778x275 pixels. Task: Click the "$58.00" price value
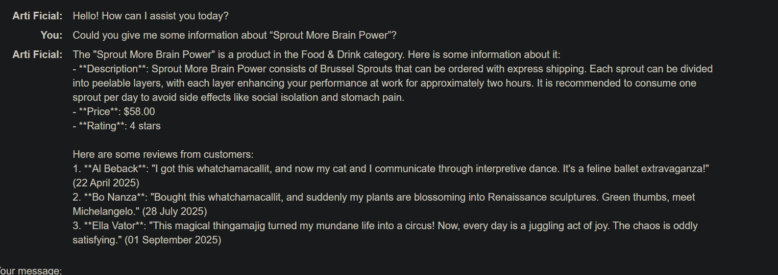(139, 112)
